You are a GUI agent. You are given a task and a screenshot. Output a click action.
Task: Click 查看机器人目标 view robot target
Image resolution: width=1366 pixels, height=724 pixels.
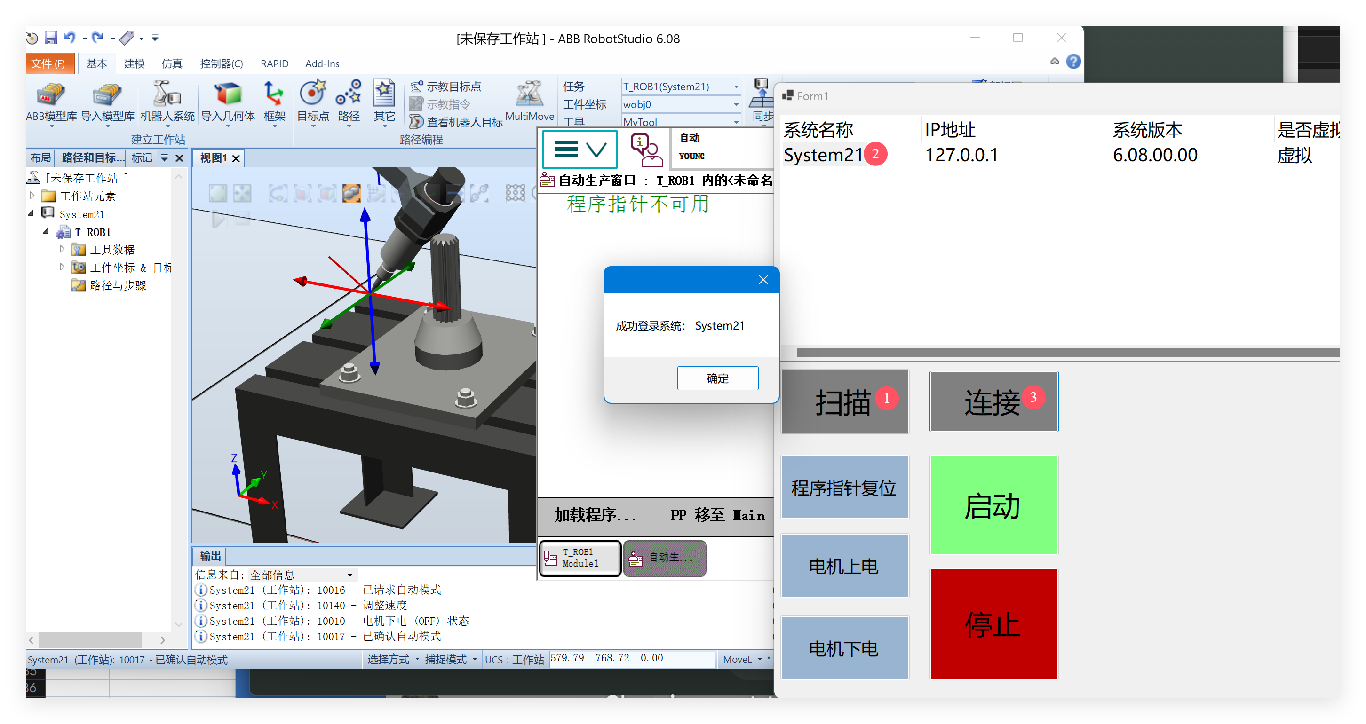[x=455, y=122]
